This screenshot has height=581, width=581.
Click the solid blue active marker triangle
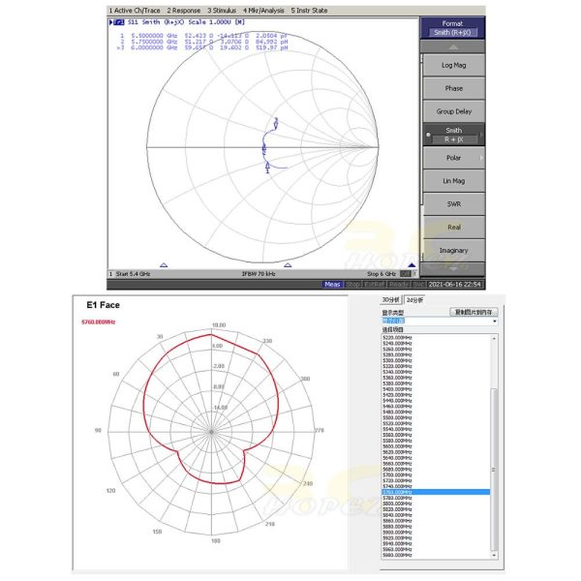[412, 265]
